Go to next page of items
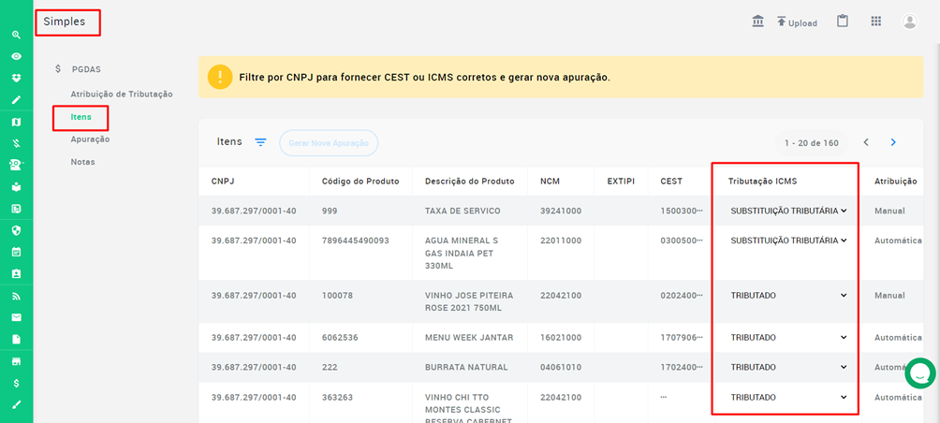The width and height of the screenshot is (940, 423). click(x=893, y=142)
